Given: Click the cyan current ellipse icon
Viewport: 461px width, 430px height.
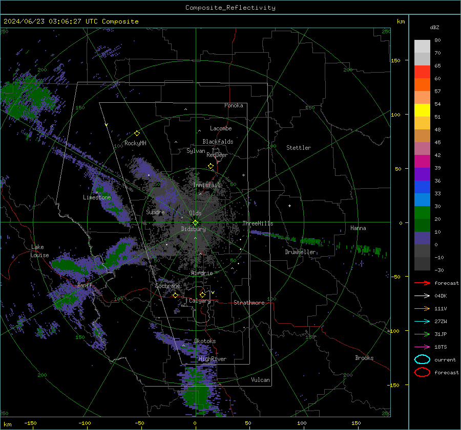Looking at the screenshot, I should click(422, 359).
